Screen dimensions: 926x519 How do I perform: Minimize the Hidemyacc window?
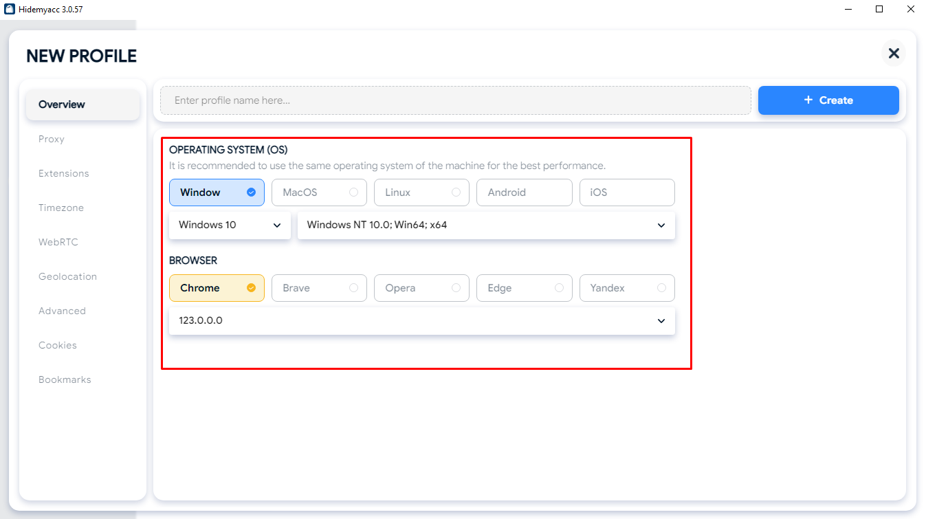click(848, 10)
